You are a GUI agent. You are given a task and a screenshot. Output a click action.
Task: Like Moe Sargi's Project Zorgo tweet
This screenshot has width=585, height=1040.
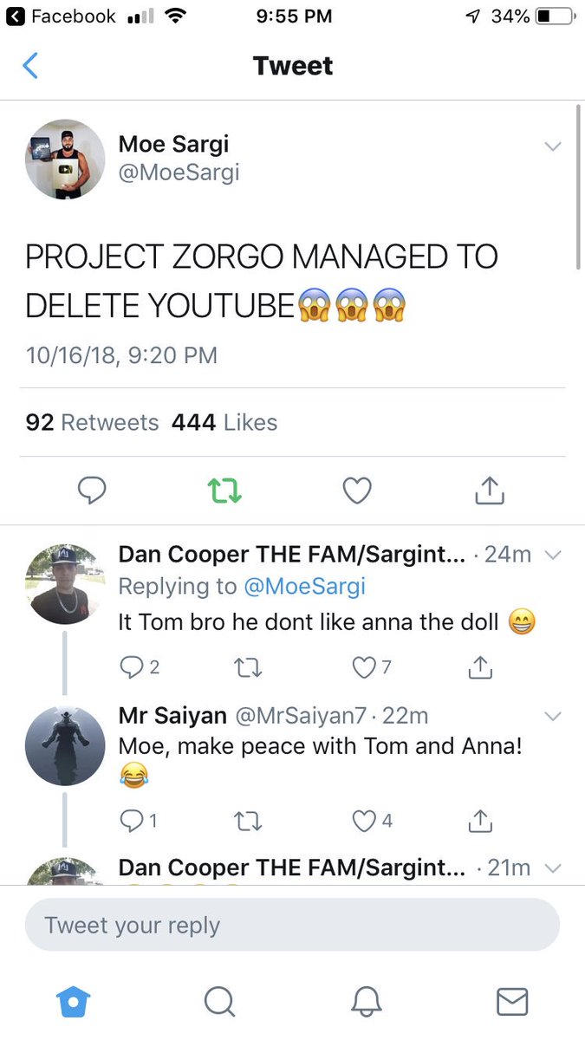coord(357,491)
